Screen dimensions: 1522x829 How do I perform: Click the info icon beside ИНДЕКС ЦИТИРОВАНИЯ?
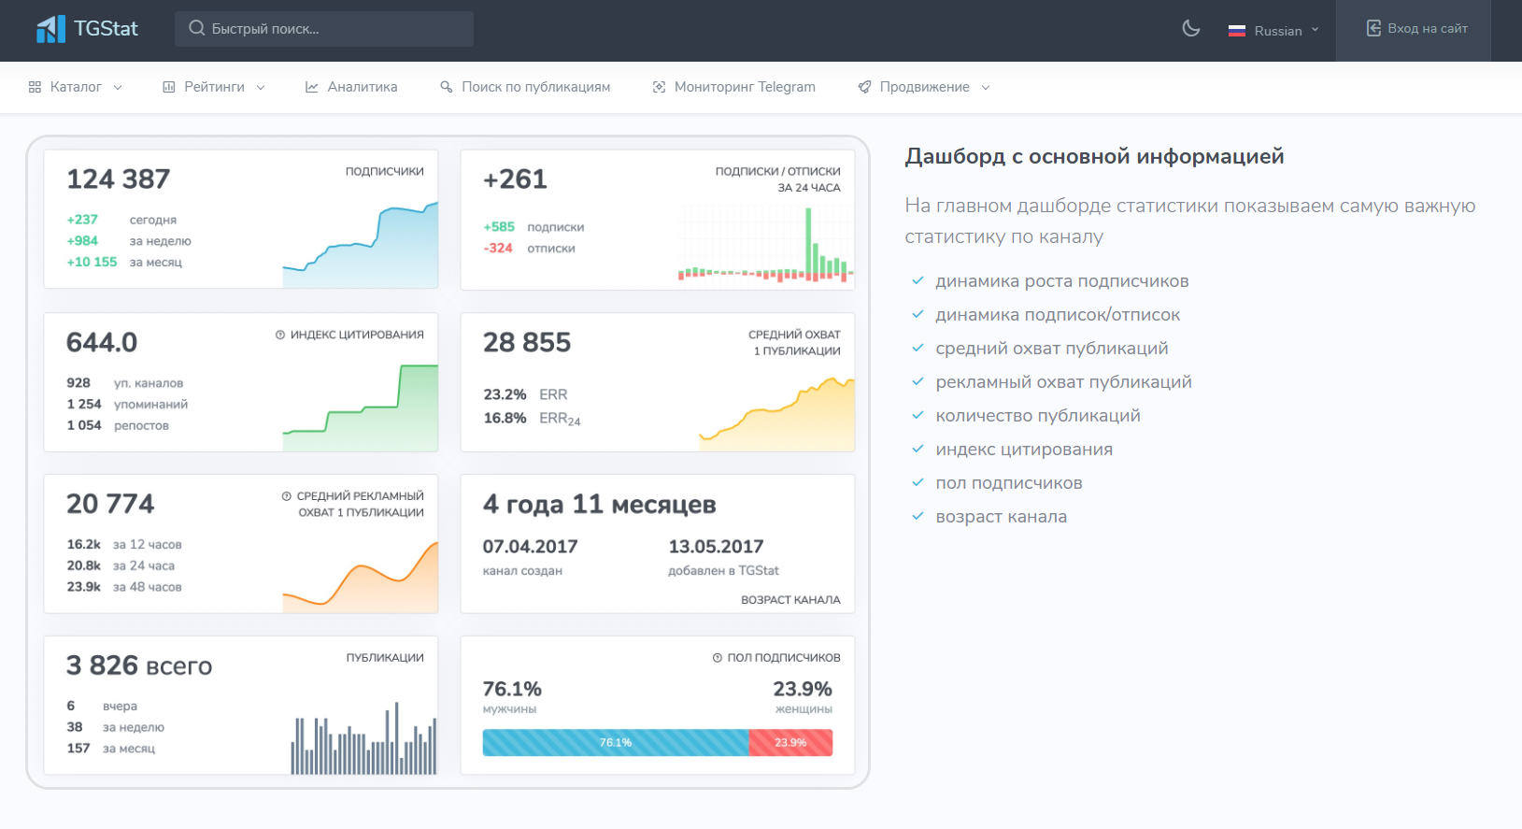280,335
